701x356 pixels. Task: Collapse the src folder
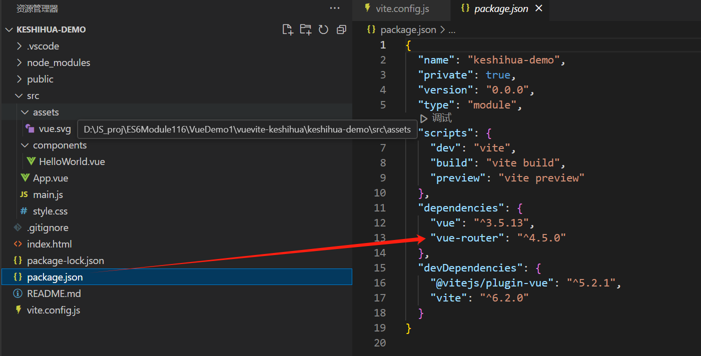176,95
